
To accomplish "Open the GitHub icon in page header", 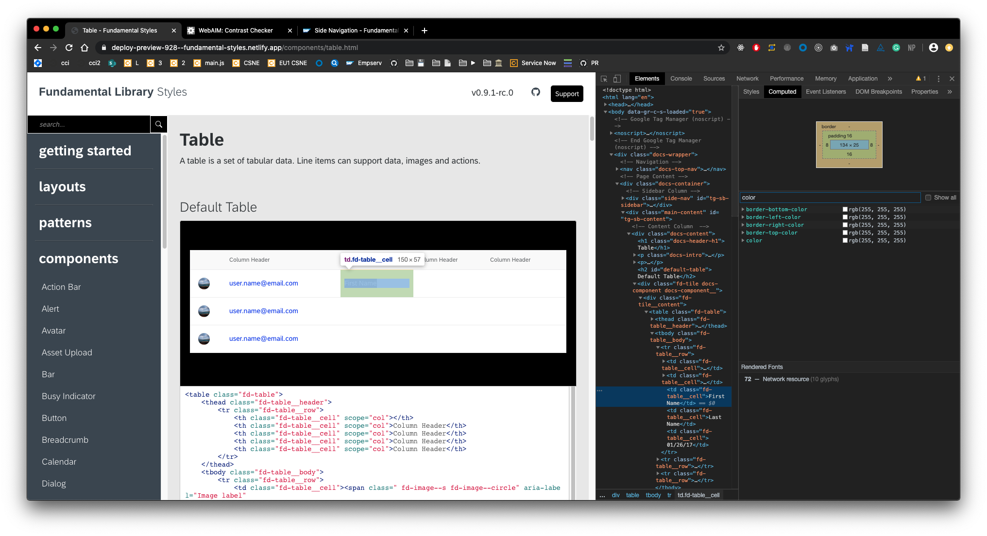I will pyautogui.click(x=536, y=92).
